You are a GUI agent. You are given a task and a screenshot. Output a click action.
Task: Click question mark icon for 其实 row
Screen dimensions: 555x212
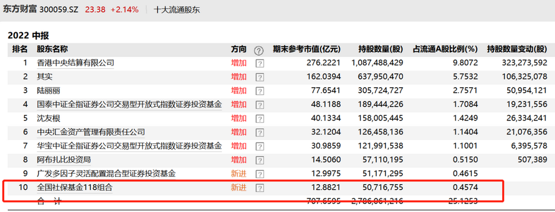pyautogui.click(x=260, y=77)
